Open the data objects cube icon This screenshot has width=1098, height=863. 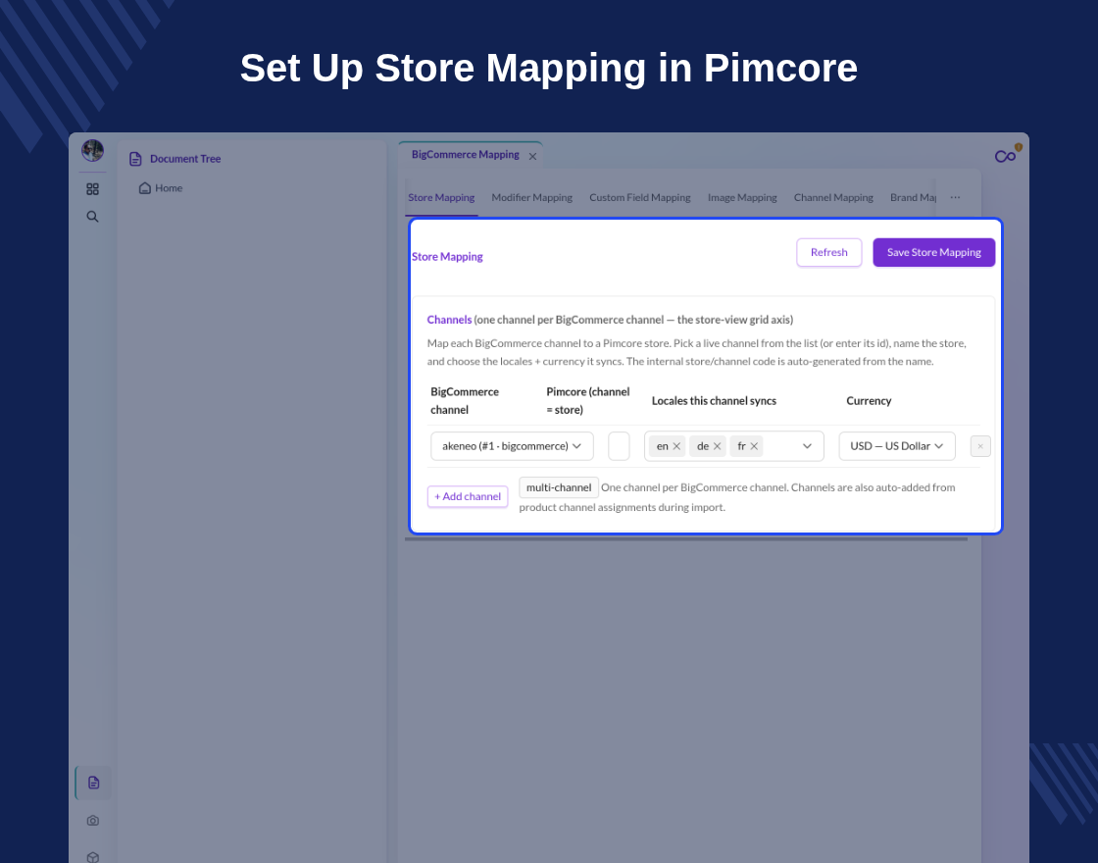tap(93, 857)
